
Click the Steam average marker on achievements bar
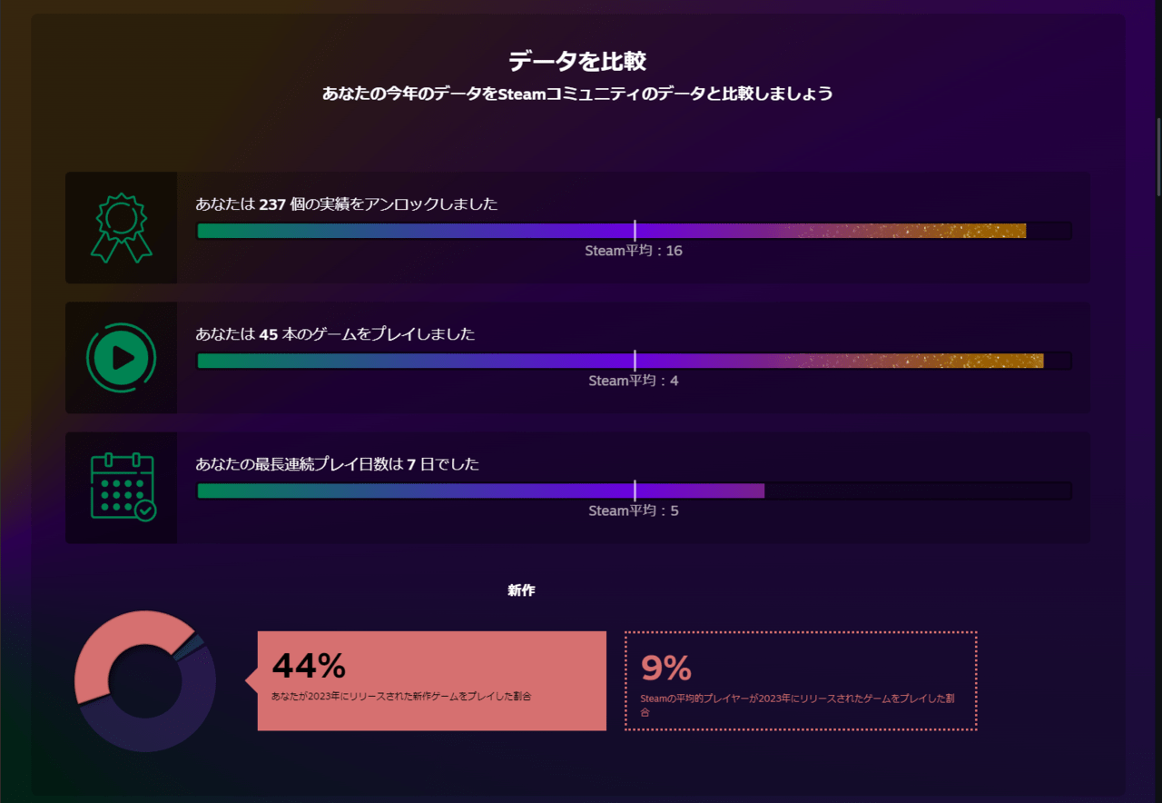tap(635, 231)
